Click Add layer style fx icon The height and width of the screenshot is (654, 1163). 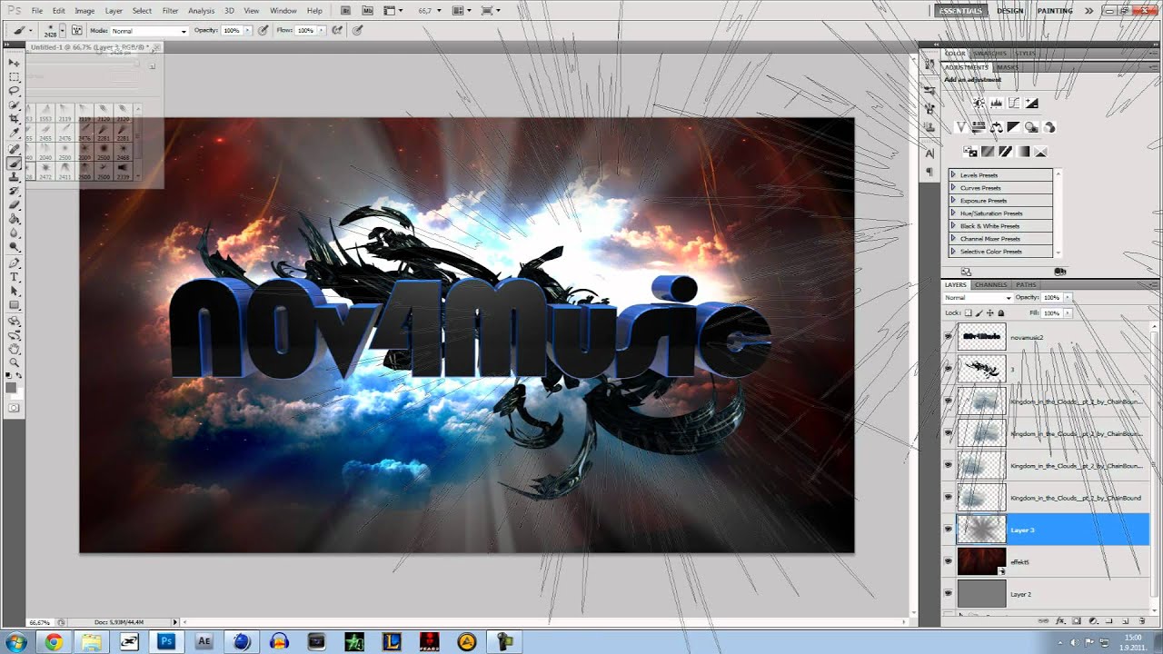pyautogui.click(x=1060, y=620)
